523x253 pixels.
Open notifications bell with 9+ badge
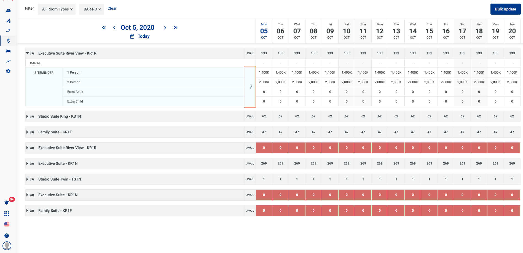click(7, 203)
